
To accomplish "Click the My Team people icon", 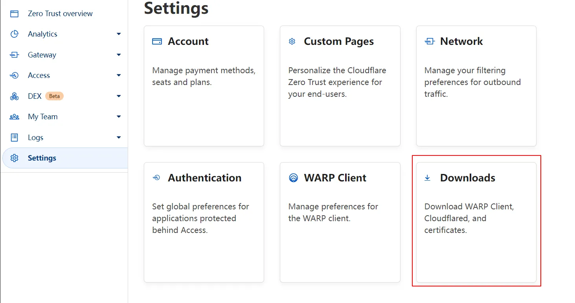I will coord(15,117).
